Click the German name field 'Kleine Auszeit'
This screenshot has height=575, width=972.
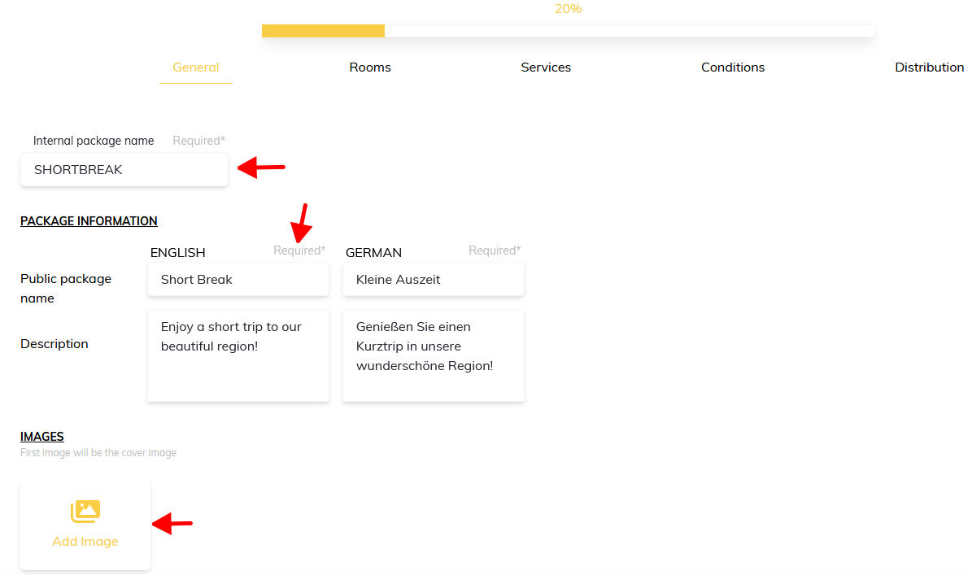[x=434, y=280]
